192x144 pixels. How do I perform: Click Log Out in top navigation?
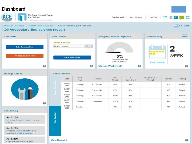(x=153, y=17)
